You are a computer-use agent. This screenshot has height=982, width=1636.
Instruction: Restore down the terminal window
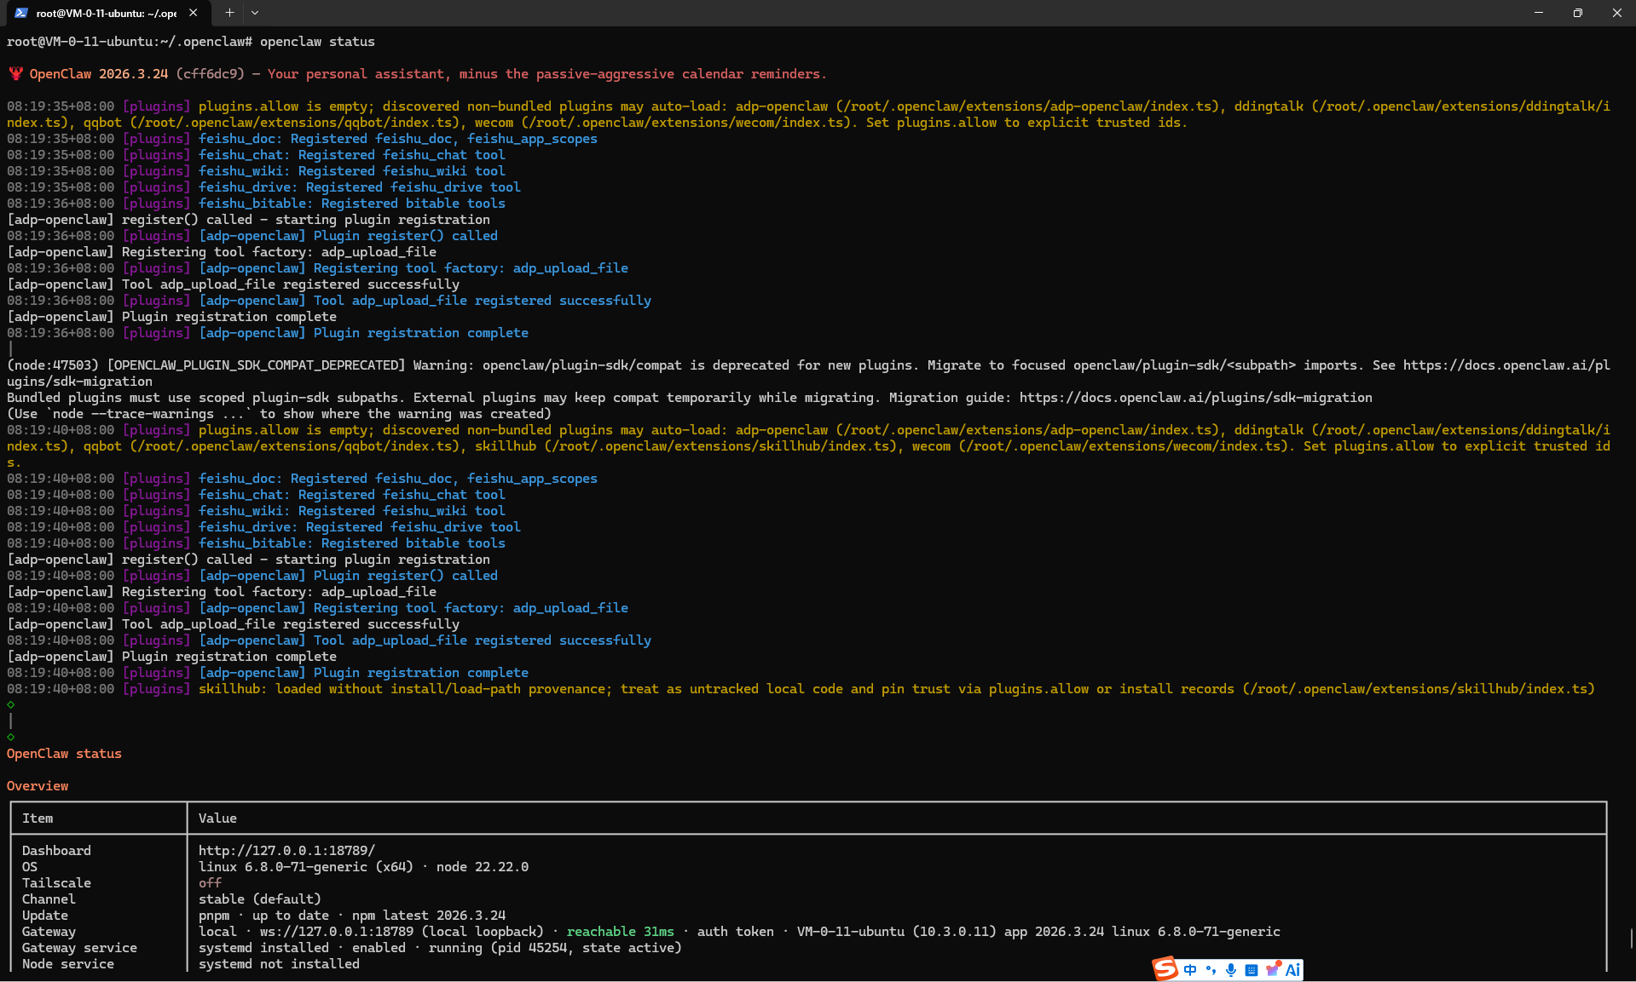[1578, 13]
